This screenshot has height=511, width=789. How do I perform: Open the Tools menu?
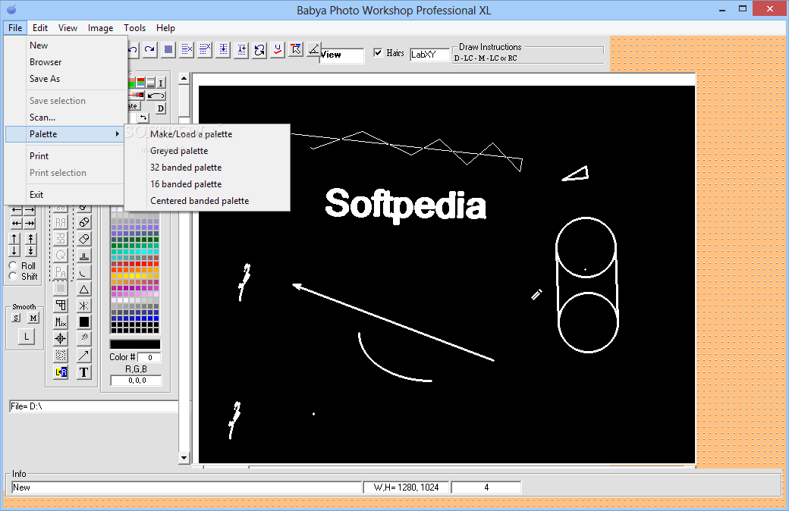coord(134,27)
